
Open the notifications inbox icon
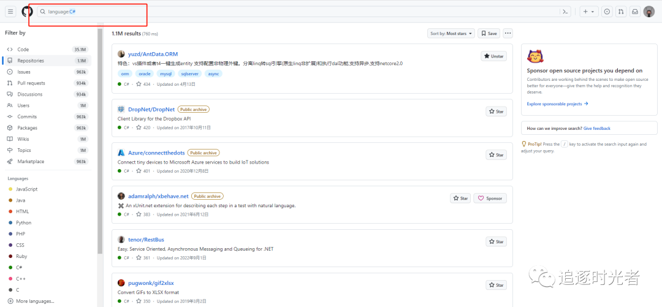point(634,12)
